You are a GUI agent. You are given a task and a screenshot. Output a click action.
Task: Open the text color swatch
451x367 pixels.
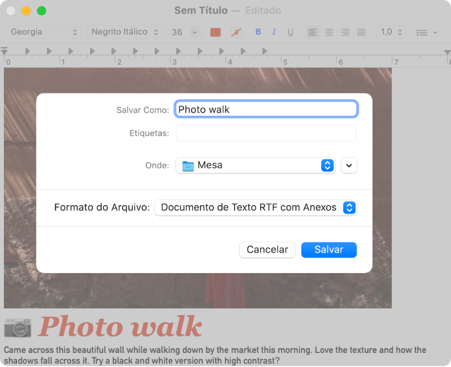point(216,32)
